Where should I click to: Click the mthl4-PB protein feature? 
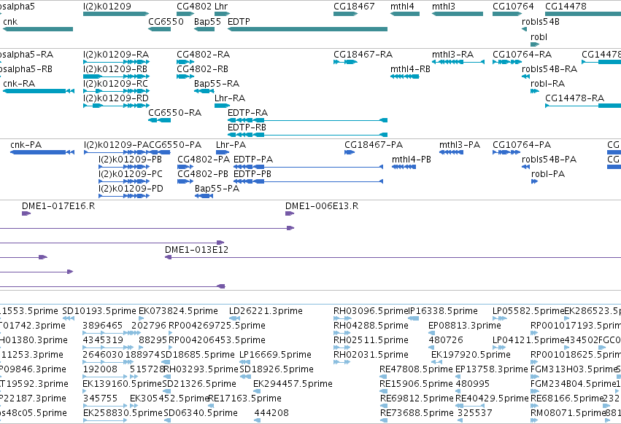click(x=404, y=168)
